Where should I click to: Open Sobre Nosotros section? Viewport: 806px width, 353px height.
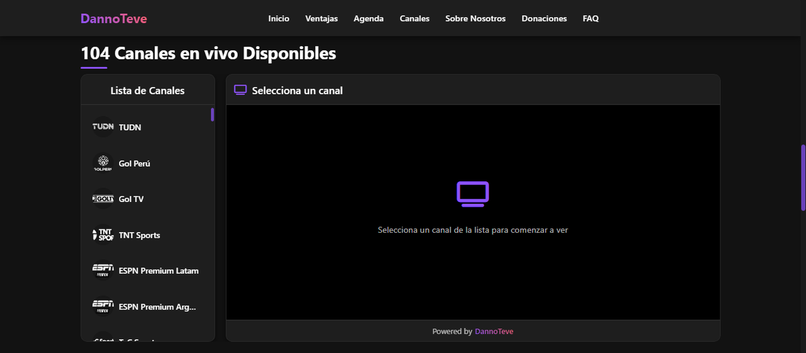(475, 18)
